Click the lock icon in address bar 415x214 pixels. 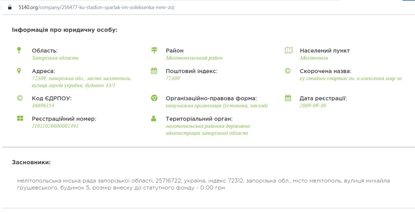10,7
